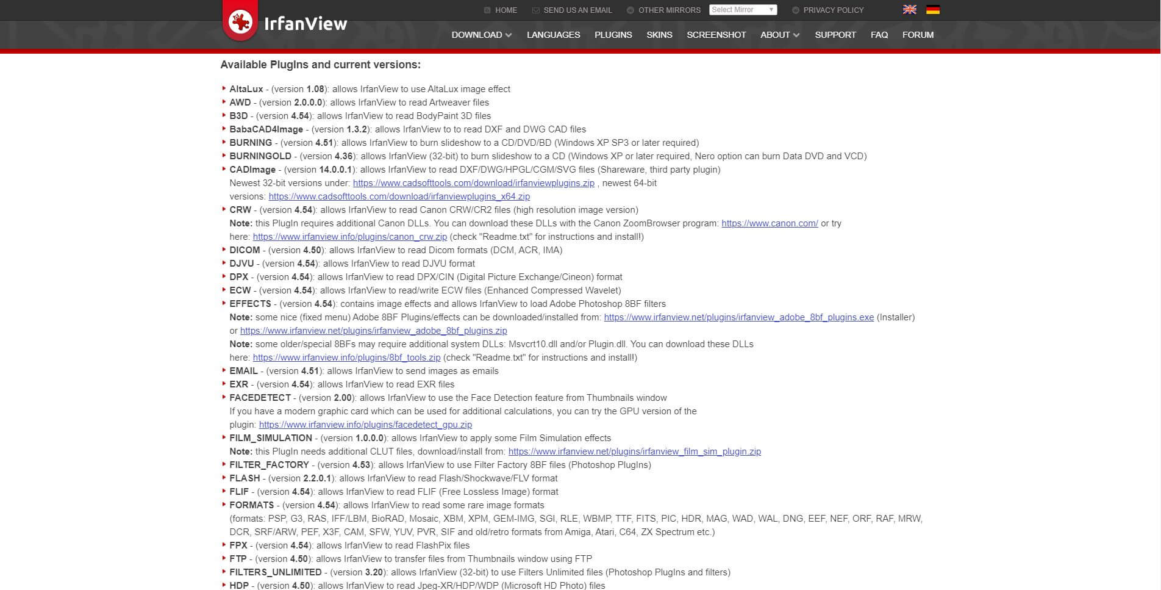Click the IrfanView red splat logo

240,22
